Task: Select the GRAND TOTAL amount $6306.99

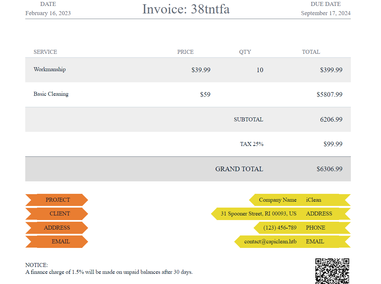Action: (x=330, y=169)
